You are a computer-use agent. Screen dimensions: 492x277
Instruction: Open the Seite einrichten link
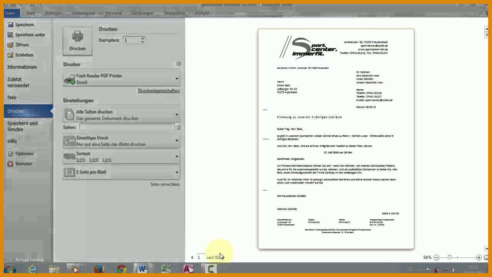(165, 184)
